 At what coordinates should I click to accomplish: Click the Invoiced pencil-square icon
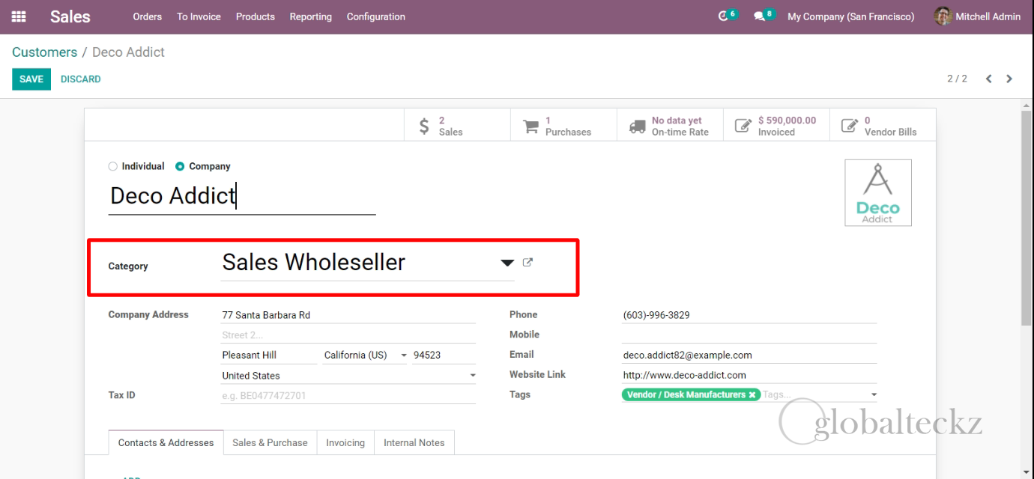(x=743, y=126)
